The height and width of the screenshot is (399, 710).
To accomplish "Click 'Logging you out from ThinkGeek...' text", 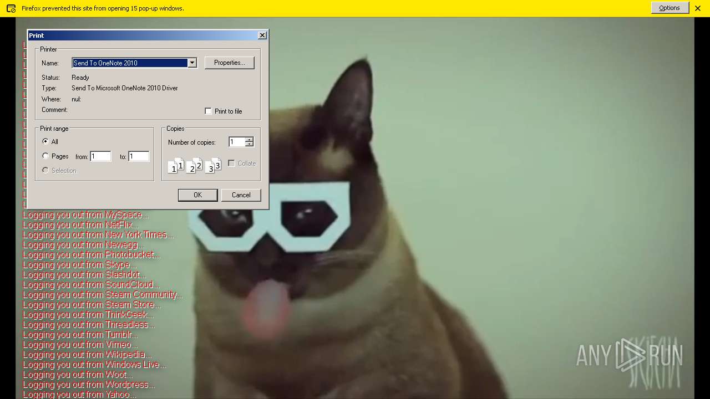I will pyautogui.click(x=88, y=315).
